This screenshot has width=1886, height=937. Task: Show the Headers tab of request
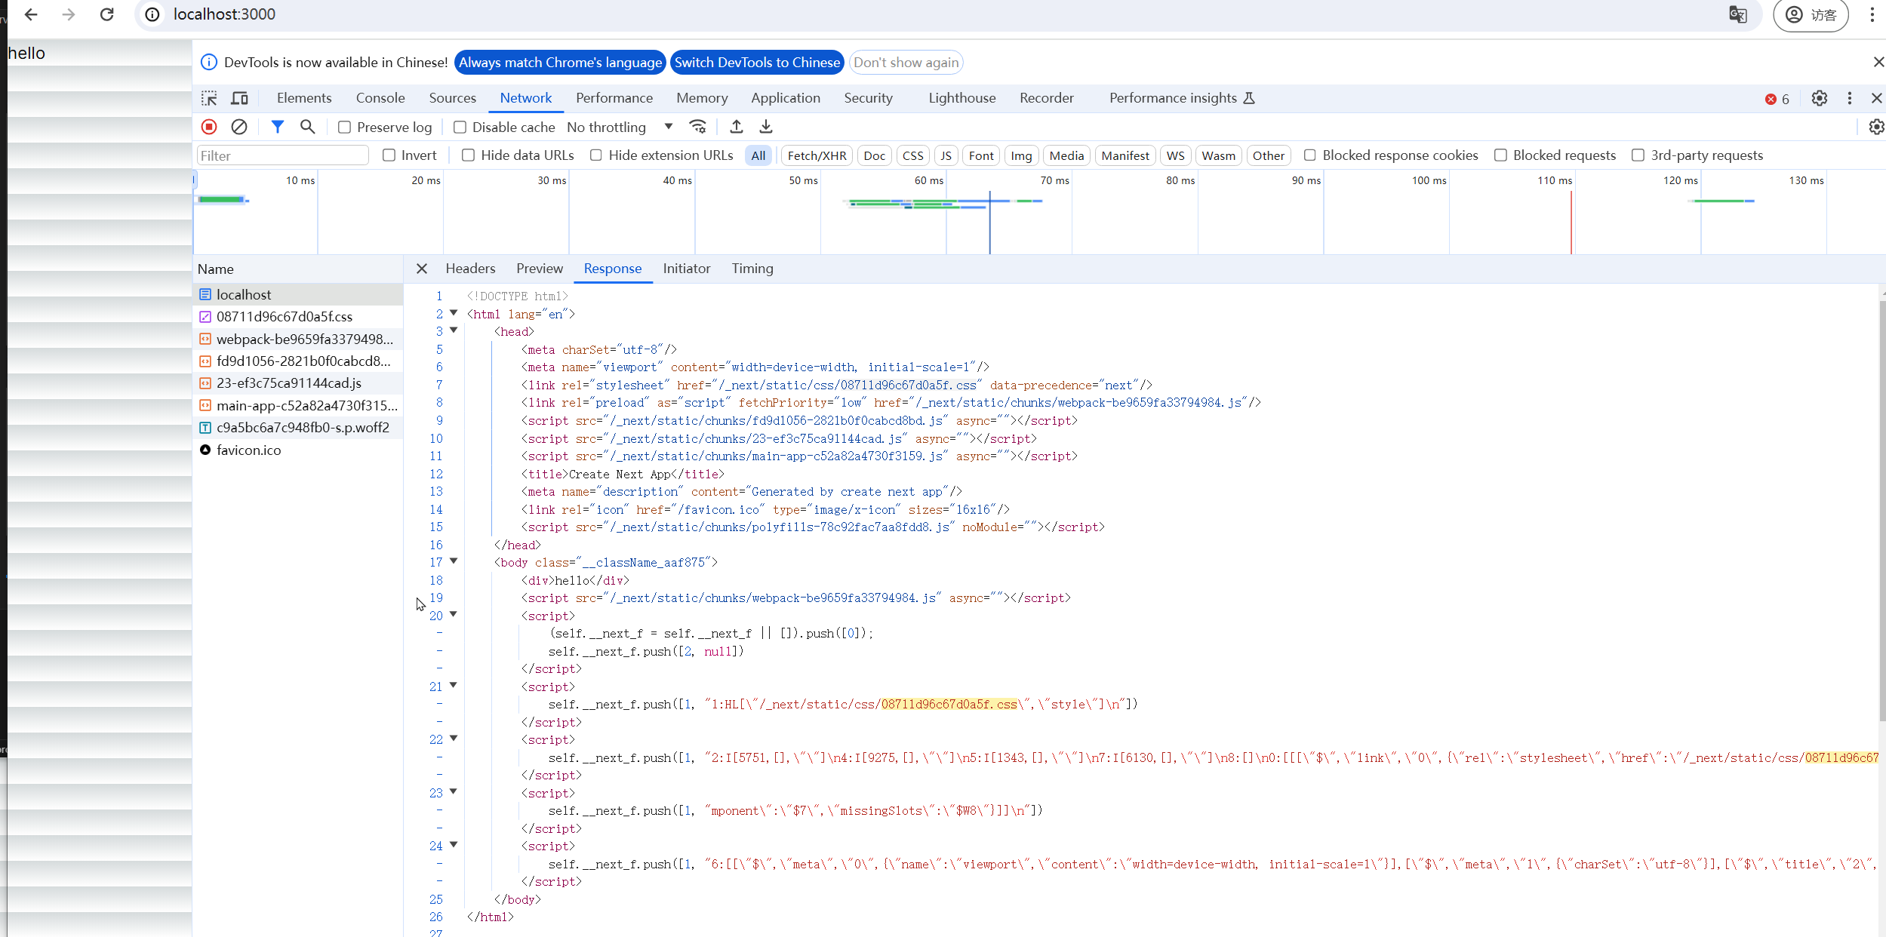pos(470,269)
